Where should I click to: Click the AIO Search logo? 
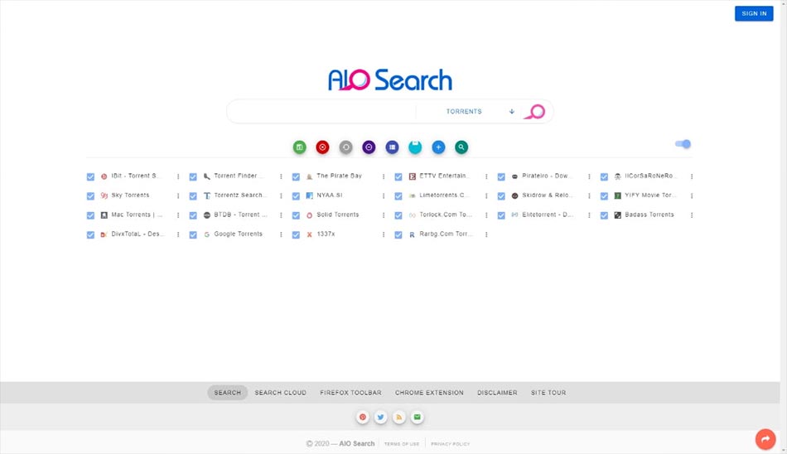pyautogui.click(x=390, y=80)
